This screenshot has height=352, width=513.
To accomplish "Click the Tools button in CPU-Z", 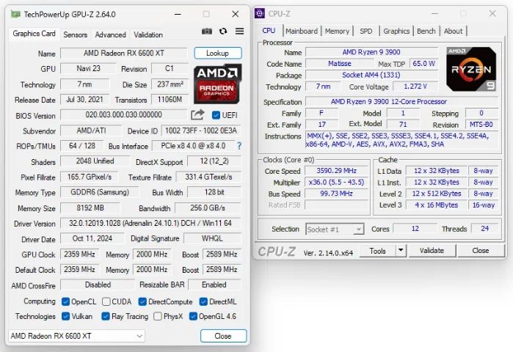I will click(377, 251).
